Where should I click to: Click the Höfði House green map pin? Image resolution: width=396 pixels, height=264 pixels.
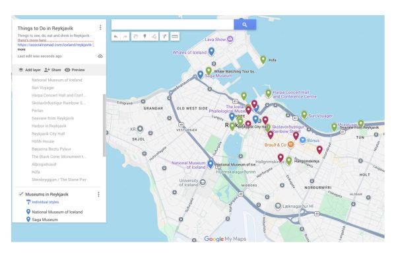pos(334,127)
